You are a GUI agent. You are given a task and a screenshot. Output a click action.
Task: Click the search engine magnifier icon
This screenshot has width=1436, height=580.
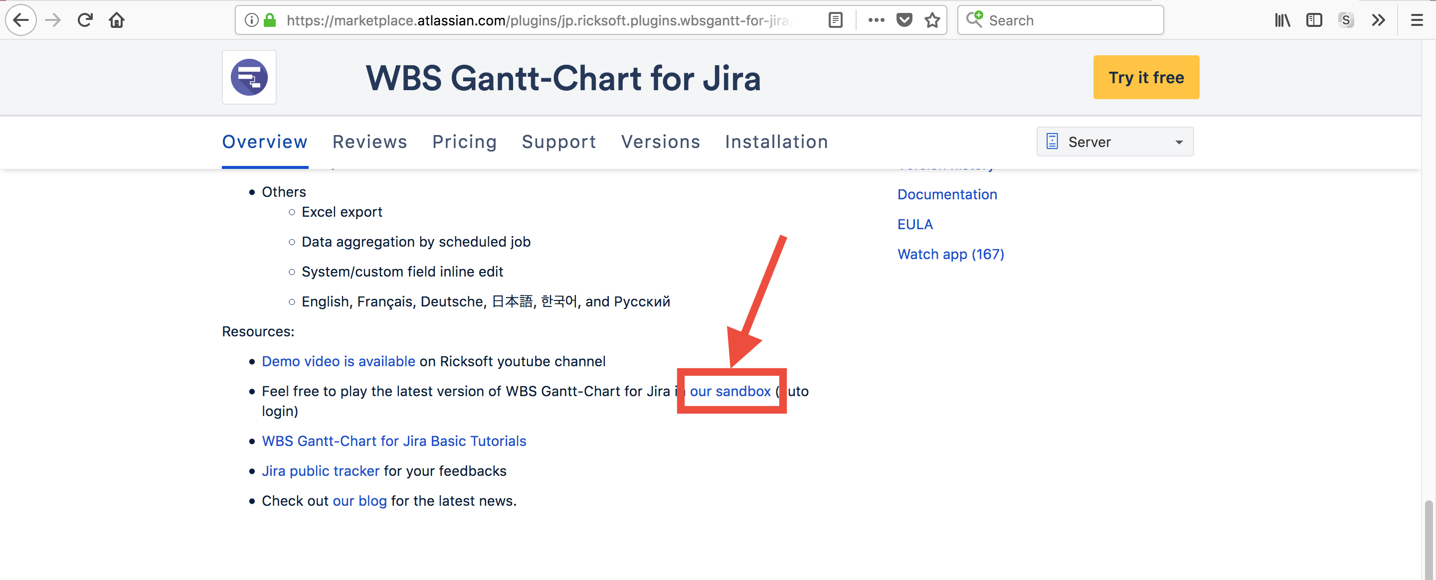(974, 19)
